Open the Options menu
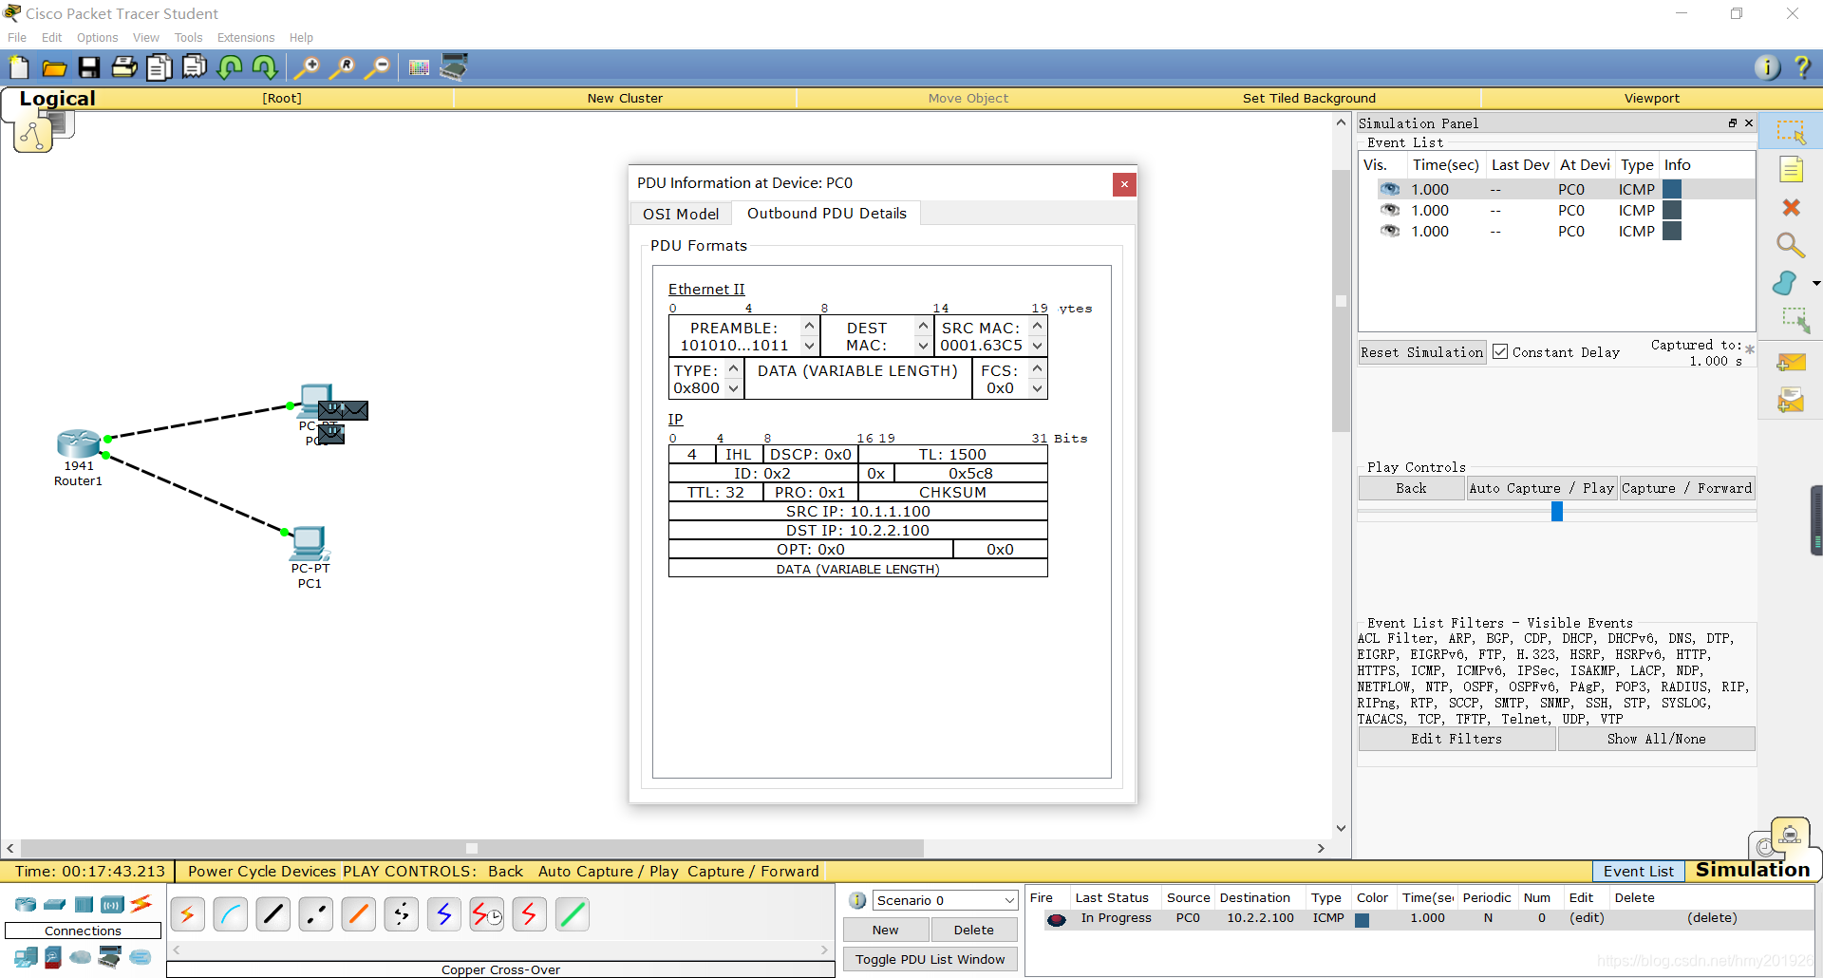 97,37
